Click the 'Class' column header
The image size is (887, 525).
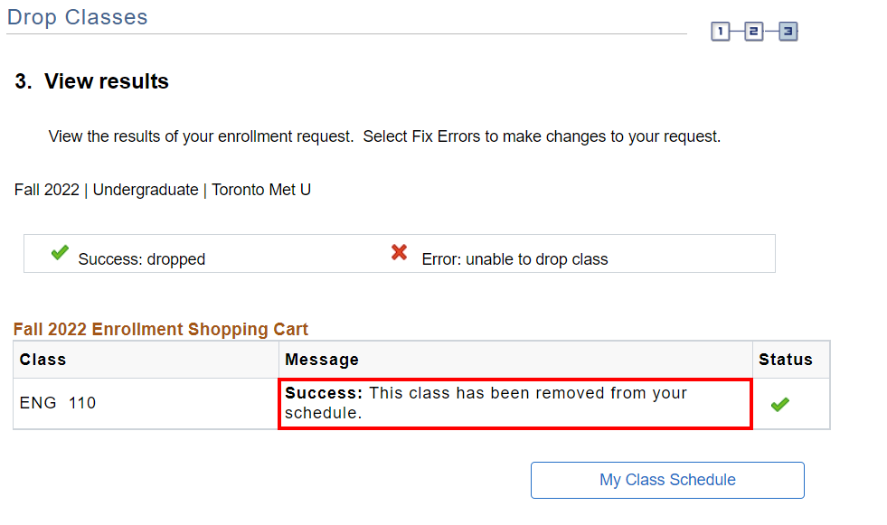[x=43, y=360]
